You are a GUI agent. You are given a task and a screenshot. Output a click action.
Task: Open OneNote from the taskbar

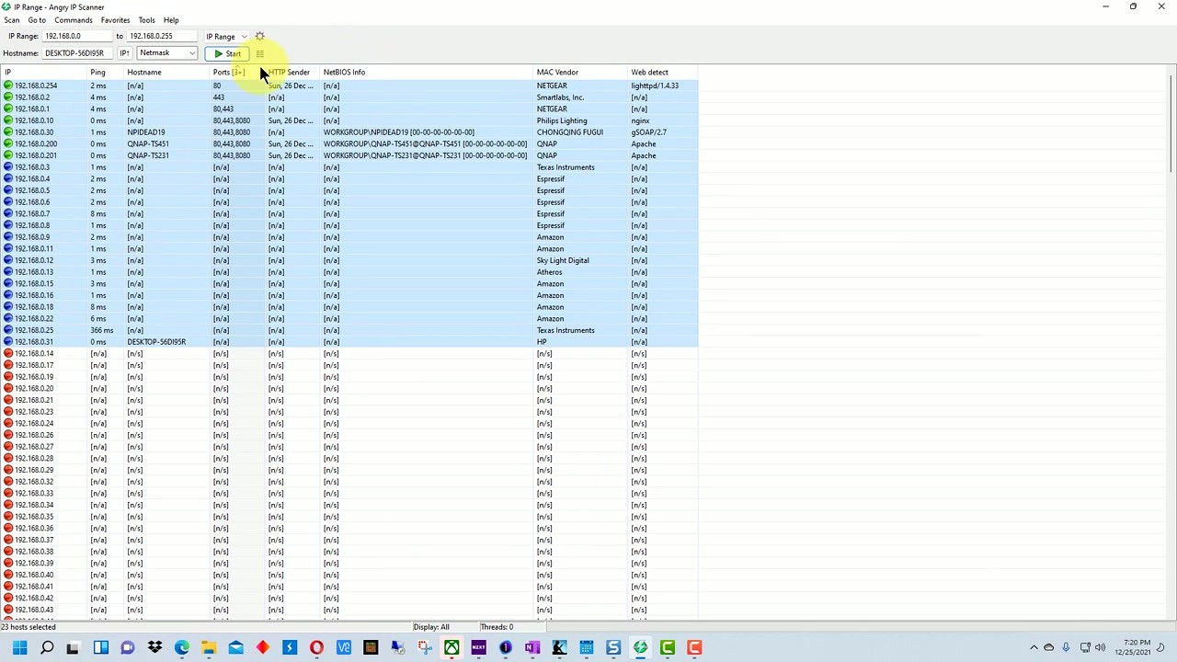[532, 648]
